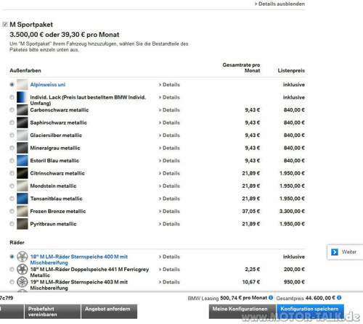Click Angebot anfordern button
This screenshot has height=324, width=363.
[x=109, y=312]
